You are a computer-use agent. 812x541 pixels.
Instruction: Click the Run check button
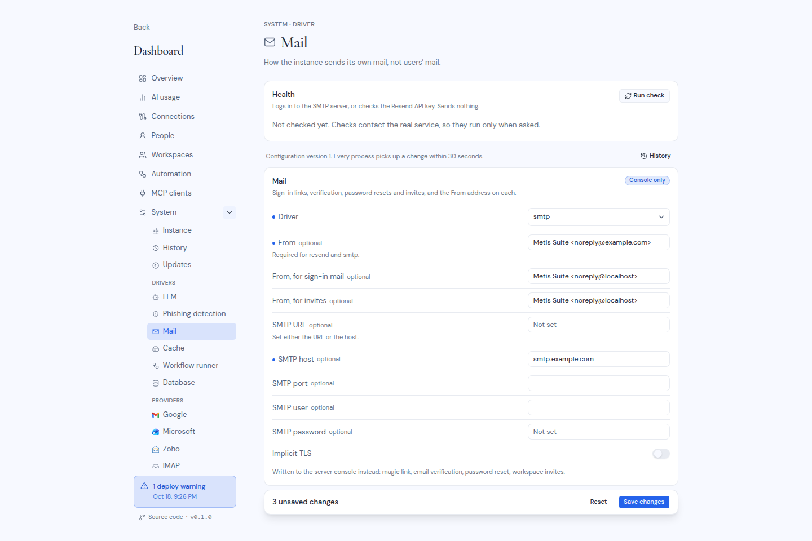(x=645, y=96)
